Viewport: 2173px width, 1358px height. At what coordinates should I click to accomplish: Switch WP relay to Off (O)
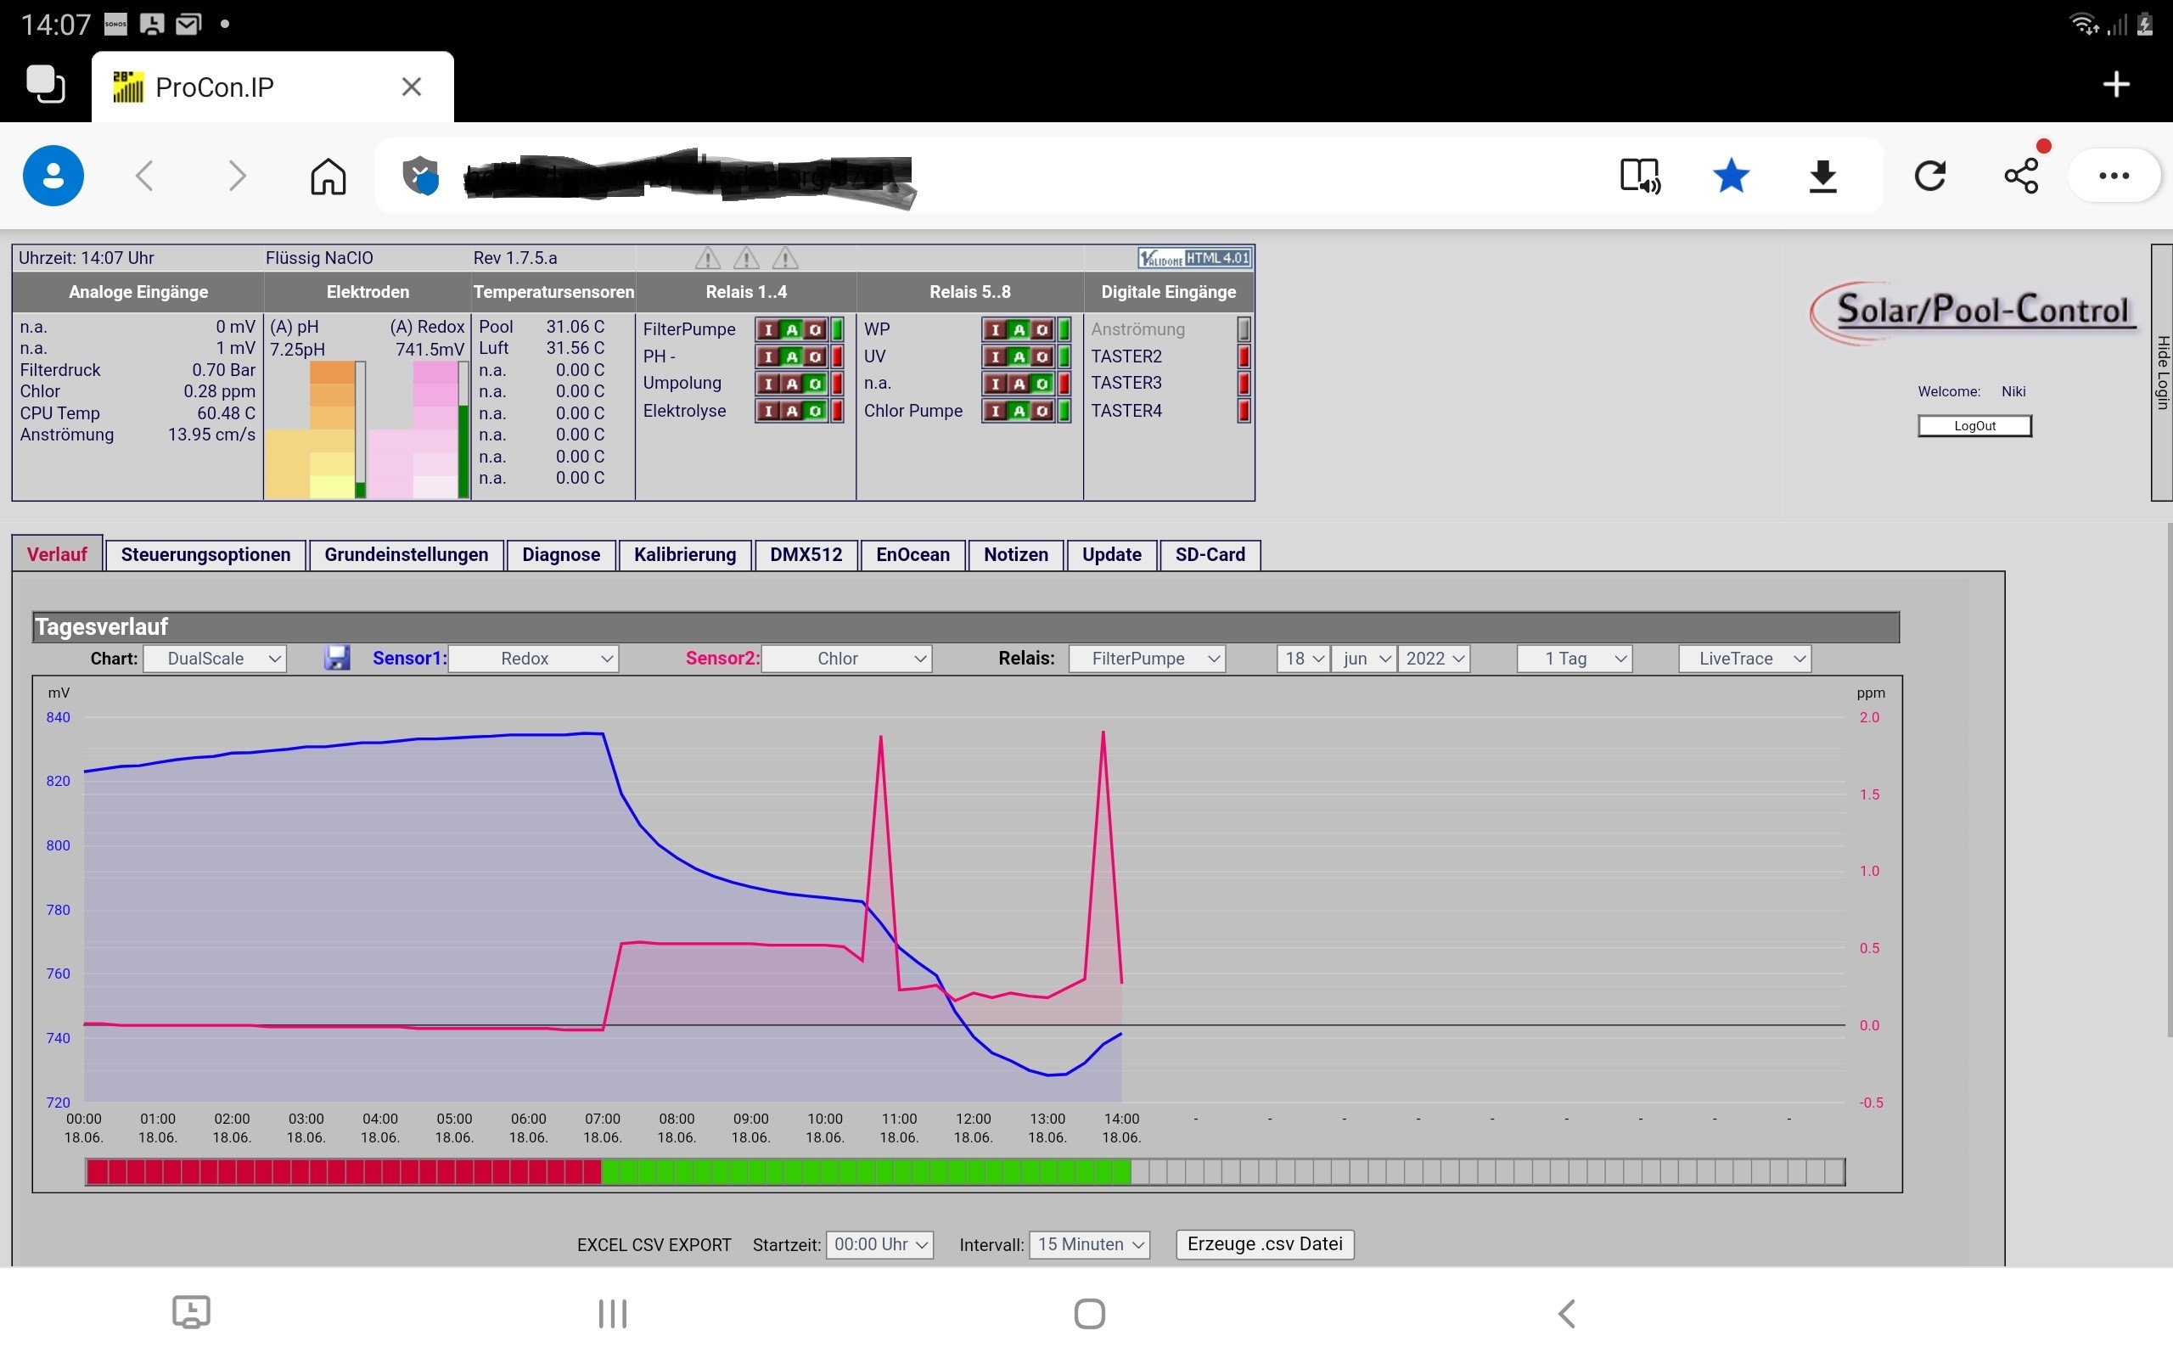[1042, 329]
